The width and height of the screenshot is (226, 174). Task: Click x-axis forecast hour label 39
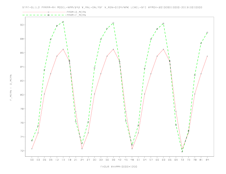(113, 160)
